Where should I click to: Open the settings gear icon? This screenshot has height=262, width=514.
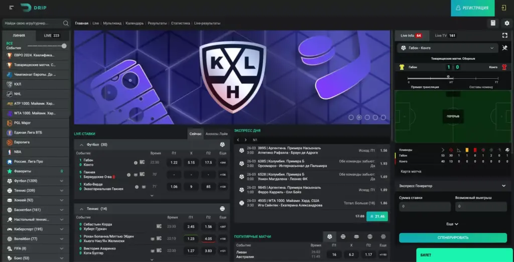506,23
